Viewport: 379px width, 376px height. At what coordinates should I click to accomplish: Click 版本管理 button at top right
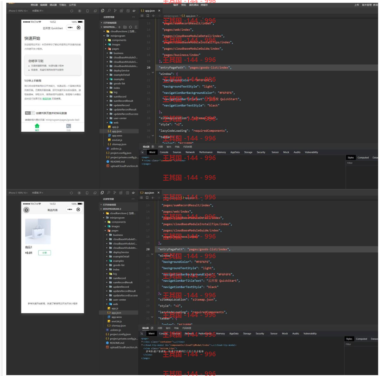(x=367, y=5)
